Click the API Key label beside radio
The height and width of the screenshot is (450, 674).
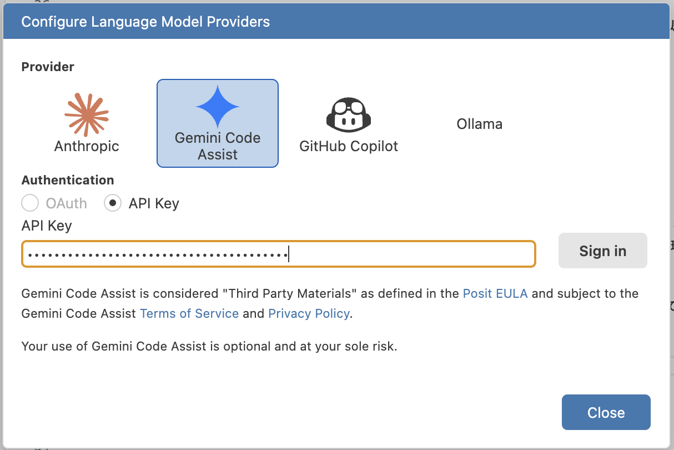point(154,203)
